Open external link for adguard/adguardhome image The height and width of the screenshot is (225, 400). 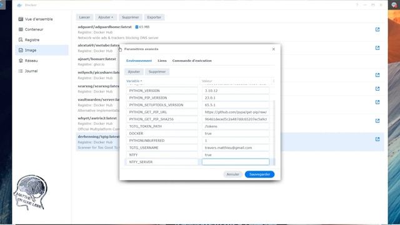click(377, 29)
